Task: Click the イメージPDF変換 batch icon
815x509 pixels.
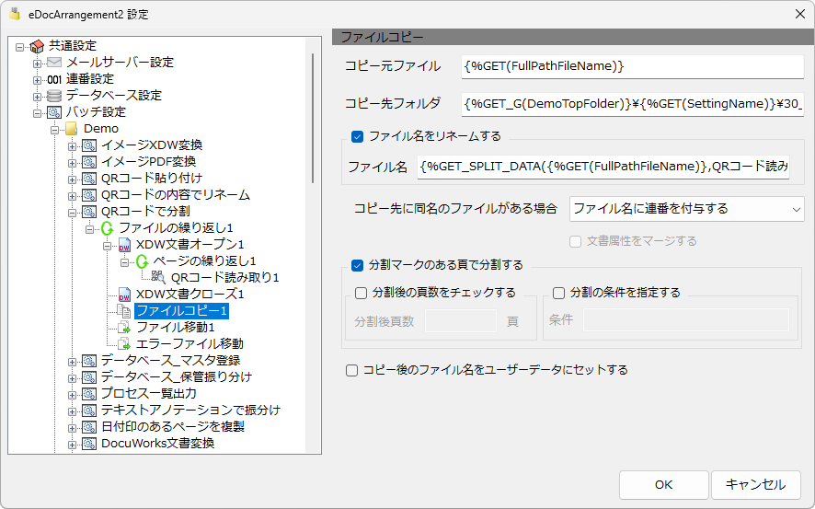Action: tap(89, 162)
